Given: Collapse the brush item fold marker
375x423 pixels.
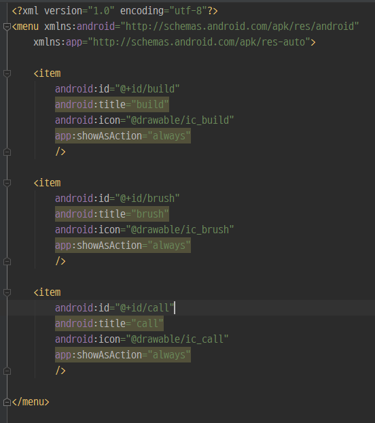Looking at the screenshot, I should [x=7, y=183].
